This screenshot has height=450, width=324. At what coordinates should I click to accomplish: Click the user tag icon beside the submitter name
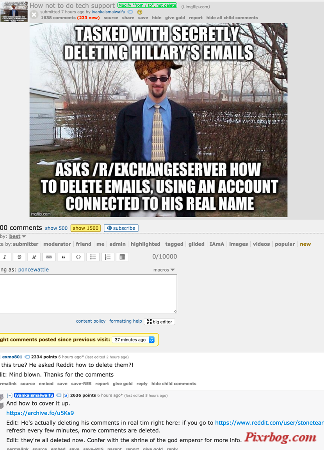point(130,12)
